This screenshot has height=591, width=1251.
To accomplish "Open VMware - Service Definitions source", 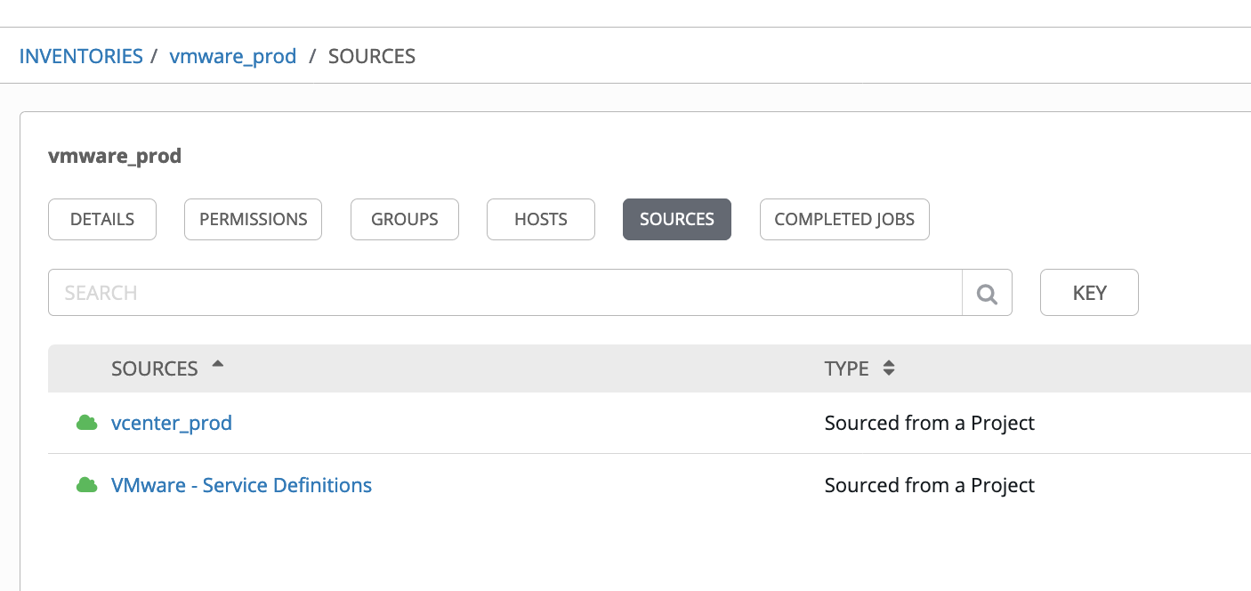I will tap(241, 485).
